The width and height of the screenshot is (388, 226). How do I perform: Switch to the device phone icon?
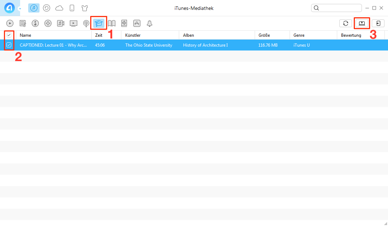point(72,8)
